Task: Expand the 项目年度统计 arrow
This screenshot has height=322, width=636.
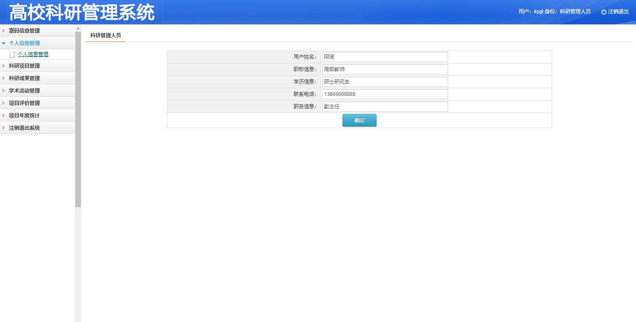Action: [3, 116]
